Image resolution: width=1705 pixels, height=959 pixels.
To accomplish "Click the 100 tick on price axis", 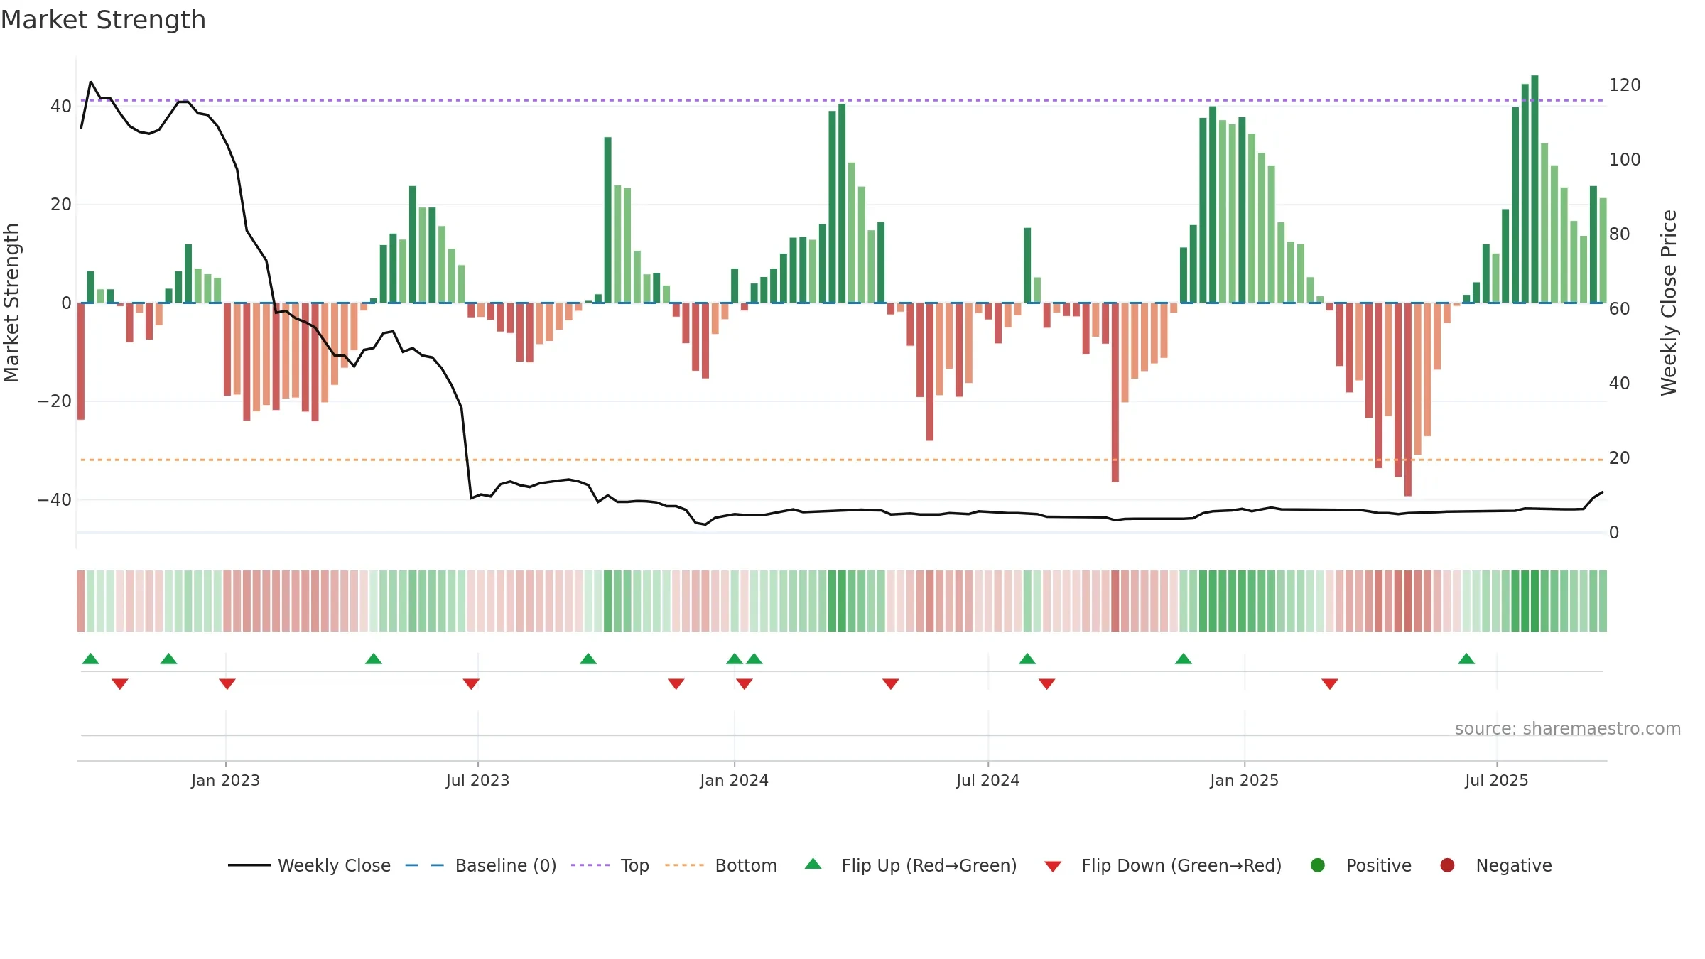I will click(1625, 160).
